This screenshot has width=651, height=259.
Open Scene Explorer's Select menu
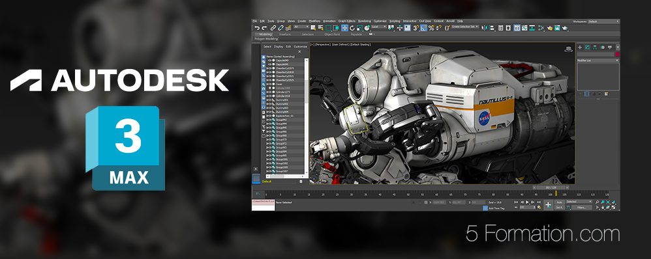coord(267,46)
